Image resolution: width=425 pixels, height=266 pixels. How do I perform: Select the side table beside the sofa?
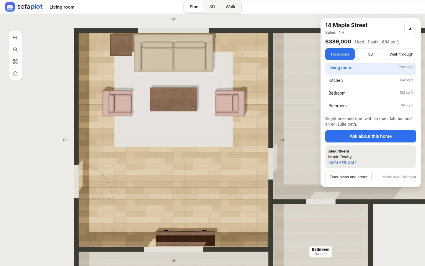[x=121, y=45]
